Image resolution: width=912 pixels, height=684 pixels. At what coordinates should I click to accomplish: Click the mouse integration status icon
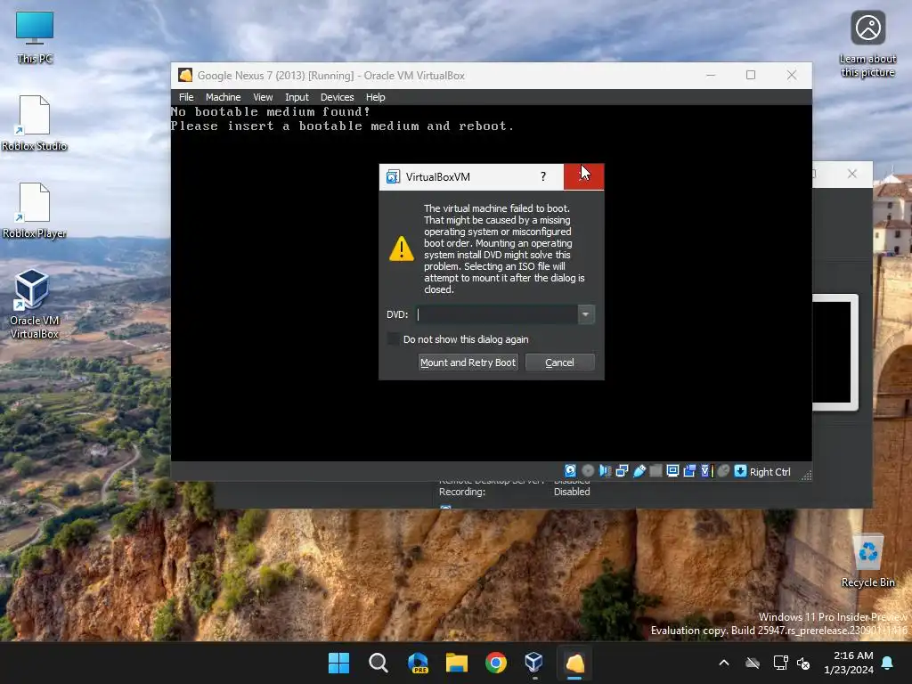click(723, 471)
